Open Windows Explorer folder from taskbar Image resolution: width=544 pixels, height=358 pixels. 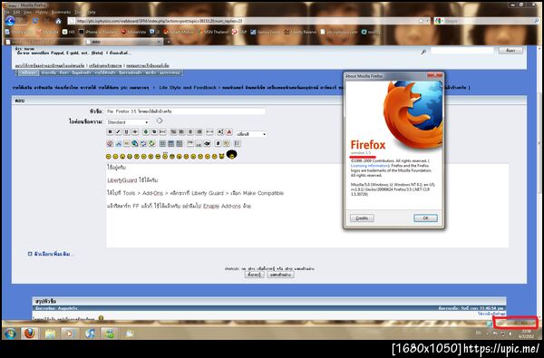pyautogui.click(x=50, y=334)
